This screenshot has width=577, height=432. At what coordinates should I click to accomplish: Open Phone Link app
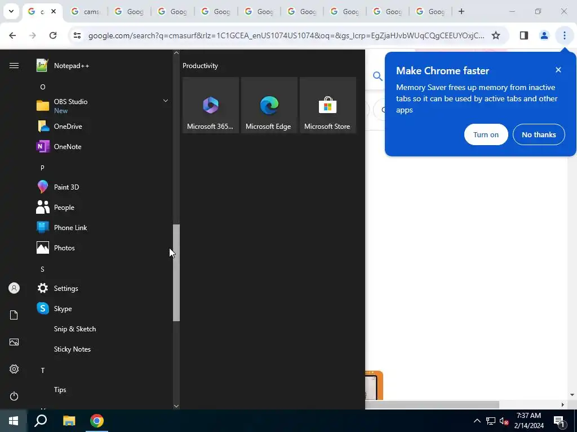(x=103, y=227)
